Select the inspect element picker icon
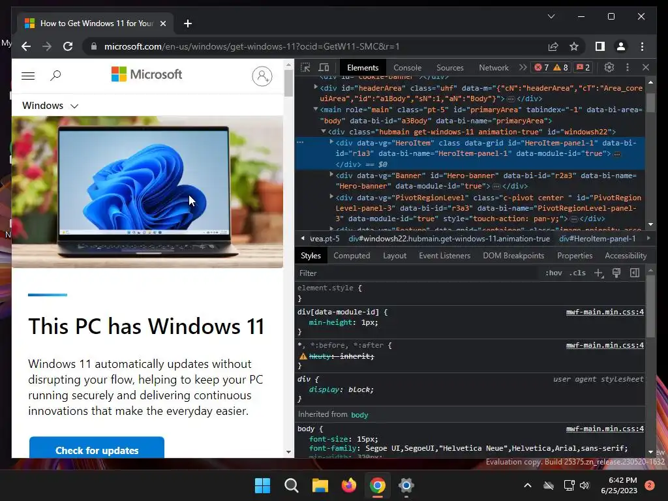Image resolution: width=668 pixels, height=501 pixels. (x=305, y=67)
